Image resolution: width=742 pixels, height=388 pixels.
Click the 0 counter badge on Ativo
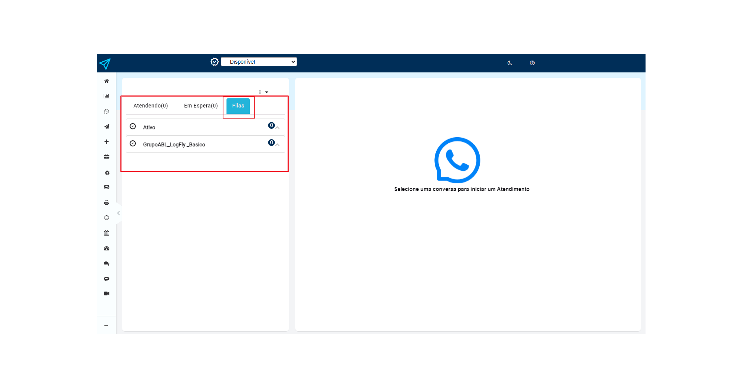tap(271, 125)
